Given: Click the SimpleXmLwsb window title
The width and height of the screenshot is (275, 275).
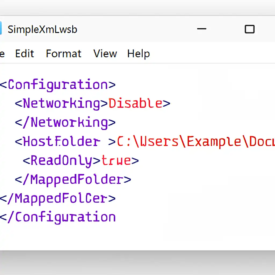Looking at the screenshot, I should coord(42,29).
